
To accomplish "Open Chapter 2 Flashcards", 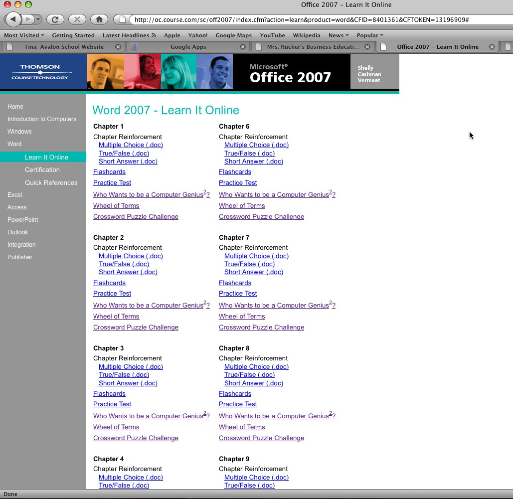I will (x=109, y=283).
